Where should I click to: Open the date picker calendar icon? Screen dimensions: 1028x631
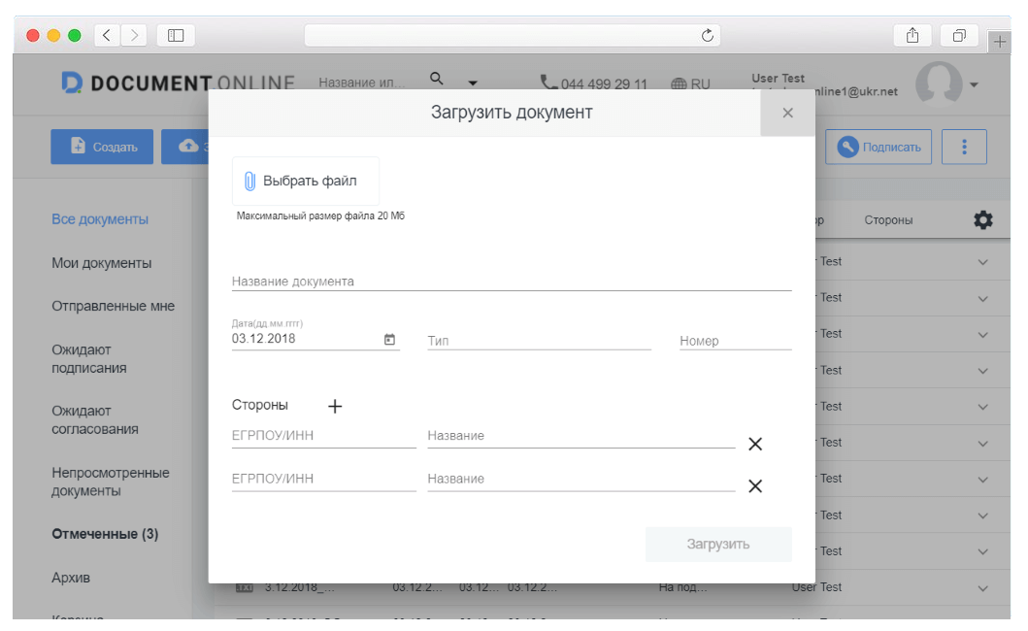coord(389,340)
